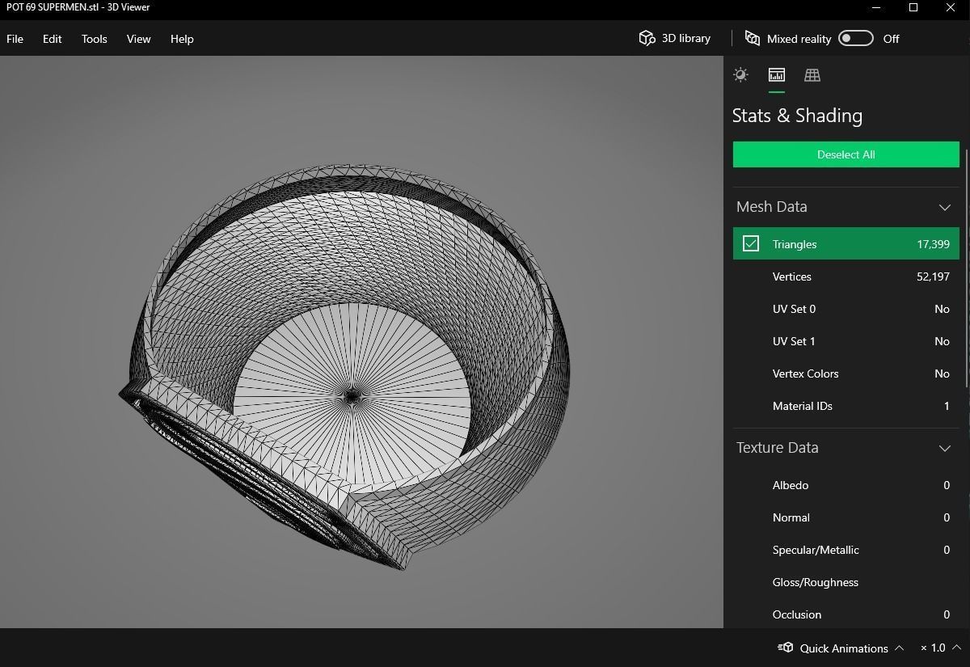The width and height of the screenshot is (970, 667).
Task: Open the Grid & Views tab icon
Action: 812,75
